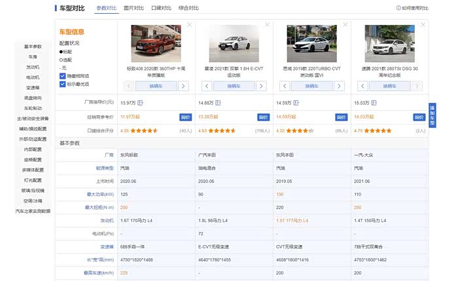This screenshot has height=281, width=458.
Task: Click next arrow for 雷凌
Action: (x=261, y=86)
